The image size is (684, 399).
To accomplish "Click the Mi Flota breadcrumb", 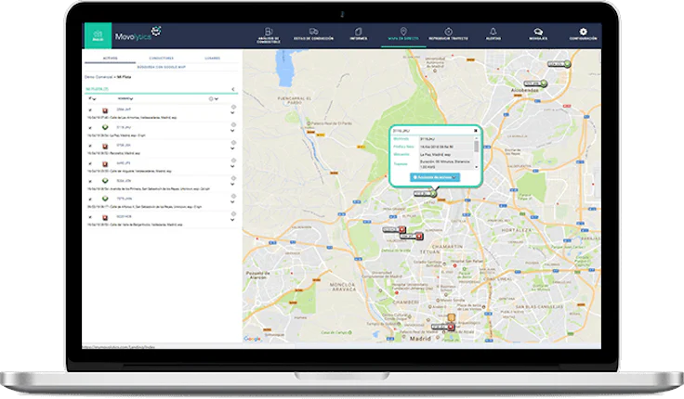I will click(124, 77).
